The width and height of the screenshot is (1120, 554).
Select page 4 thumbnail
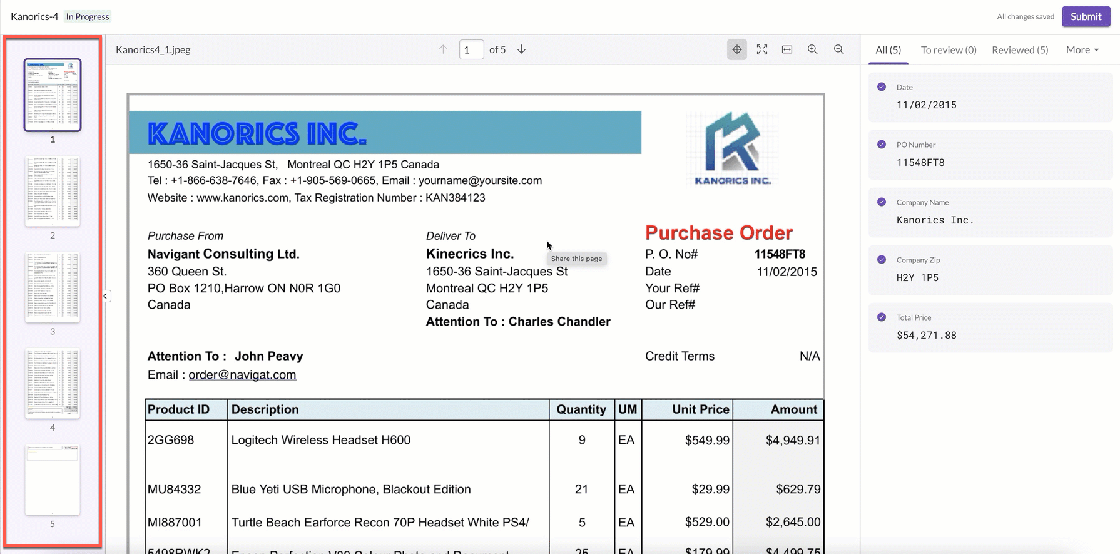coord(53,383)
